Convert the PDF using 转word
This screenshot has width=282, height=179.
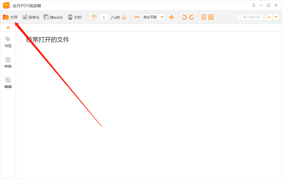tap(53, 17)
